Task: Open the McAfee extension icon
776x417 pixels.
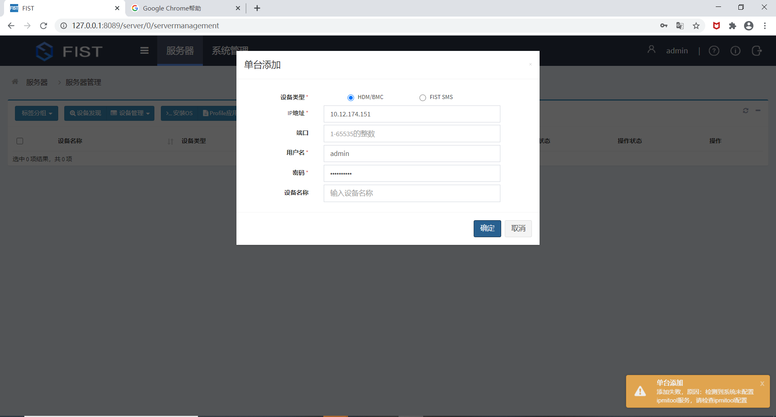Action: coord(717,26)
